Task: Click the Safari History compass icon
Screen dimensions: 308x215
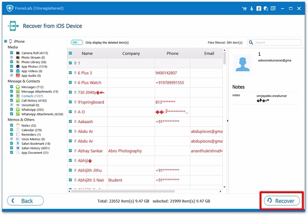Action: [x=18, y=148]
